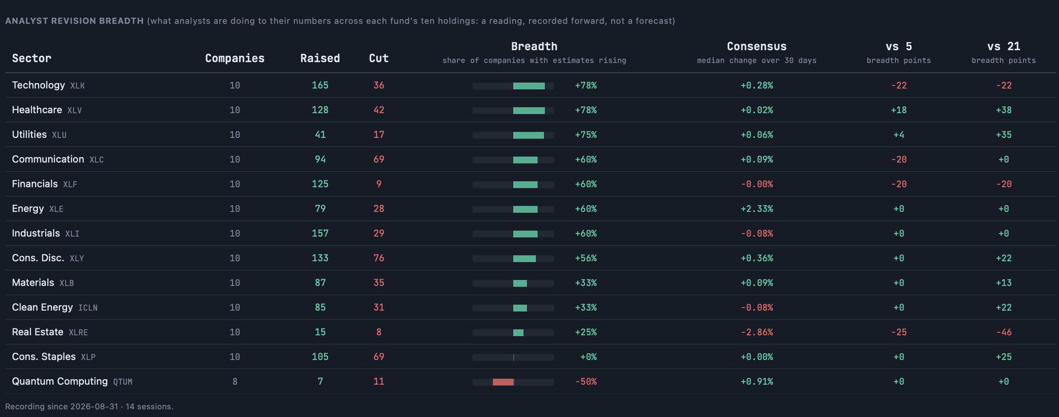Click the 'vs 21' column header
This screenshot has width=1059, height=417.
tap(1004, 46)
